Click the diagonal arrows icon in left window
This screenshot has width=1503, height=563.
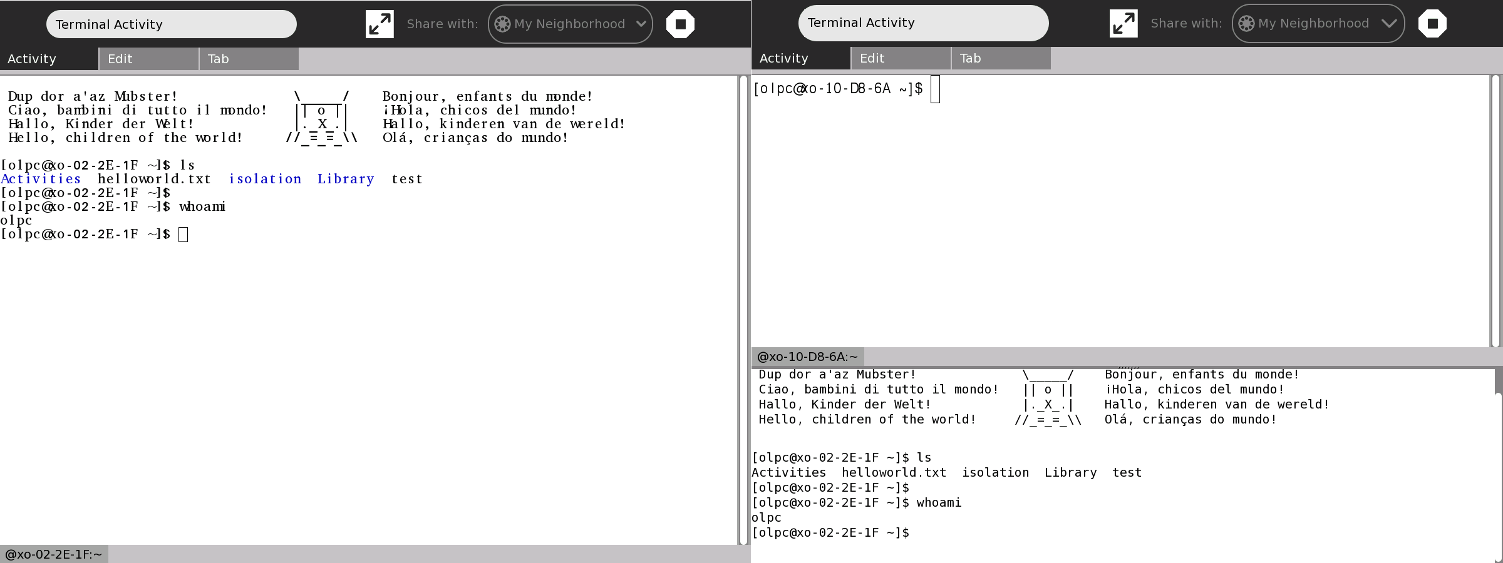click(380, 24)
